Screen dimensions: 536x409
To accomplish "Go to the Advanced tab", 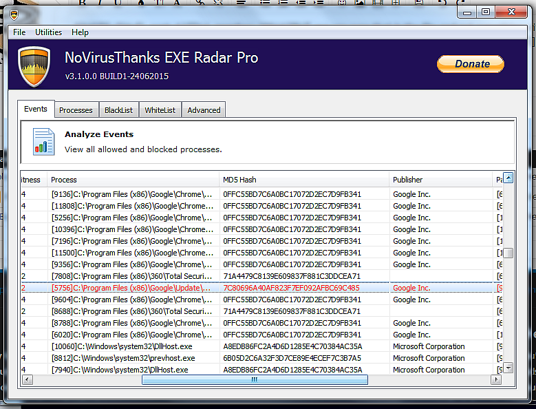I will (x=204, y=110).
